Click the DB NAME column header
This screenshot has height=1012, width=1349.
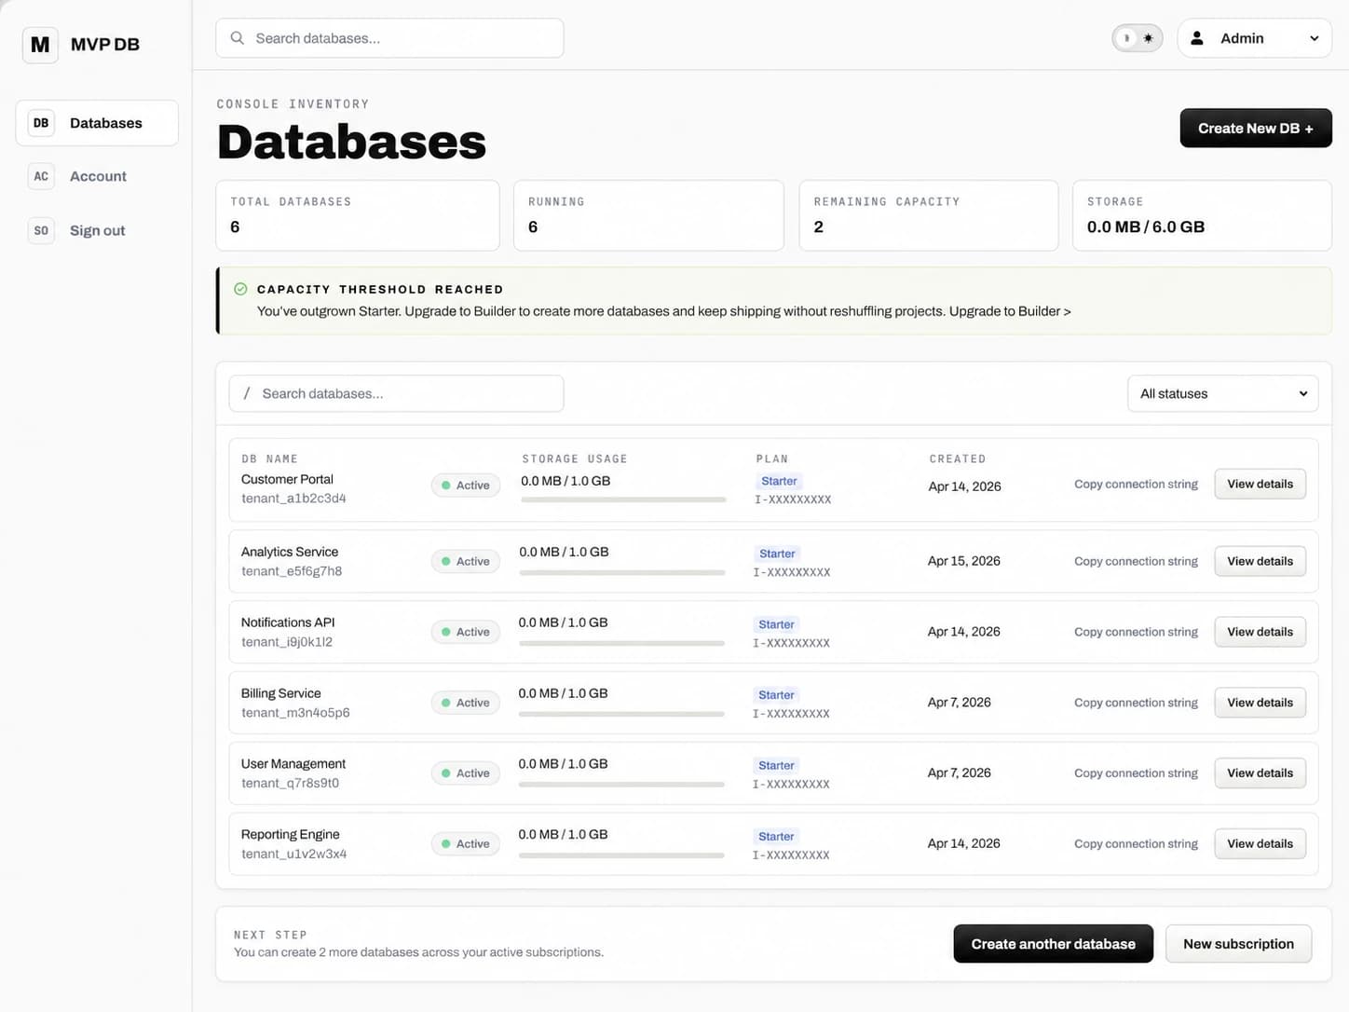click(x=269, y=458)
